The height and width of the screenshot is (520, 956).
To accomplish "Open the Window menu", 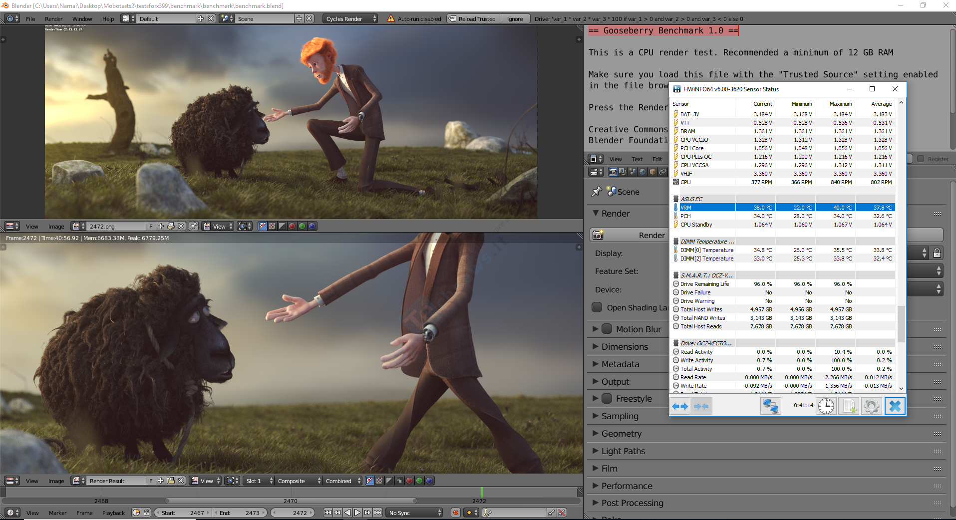I will (82, 18).
